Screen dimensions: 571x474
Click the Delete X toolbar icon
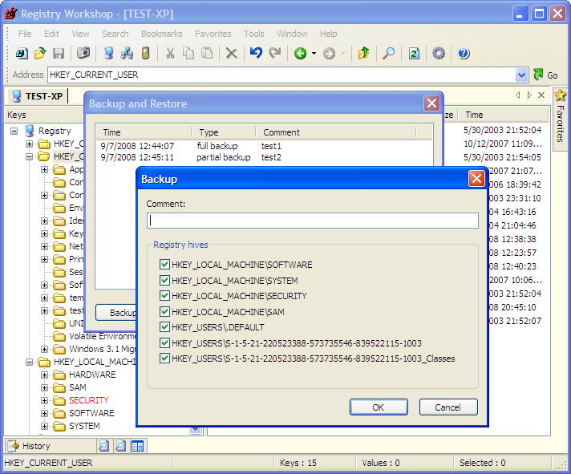pos(231,54)
